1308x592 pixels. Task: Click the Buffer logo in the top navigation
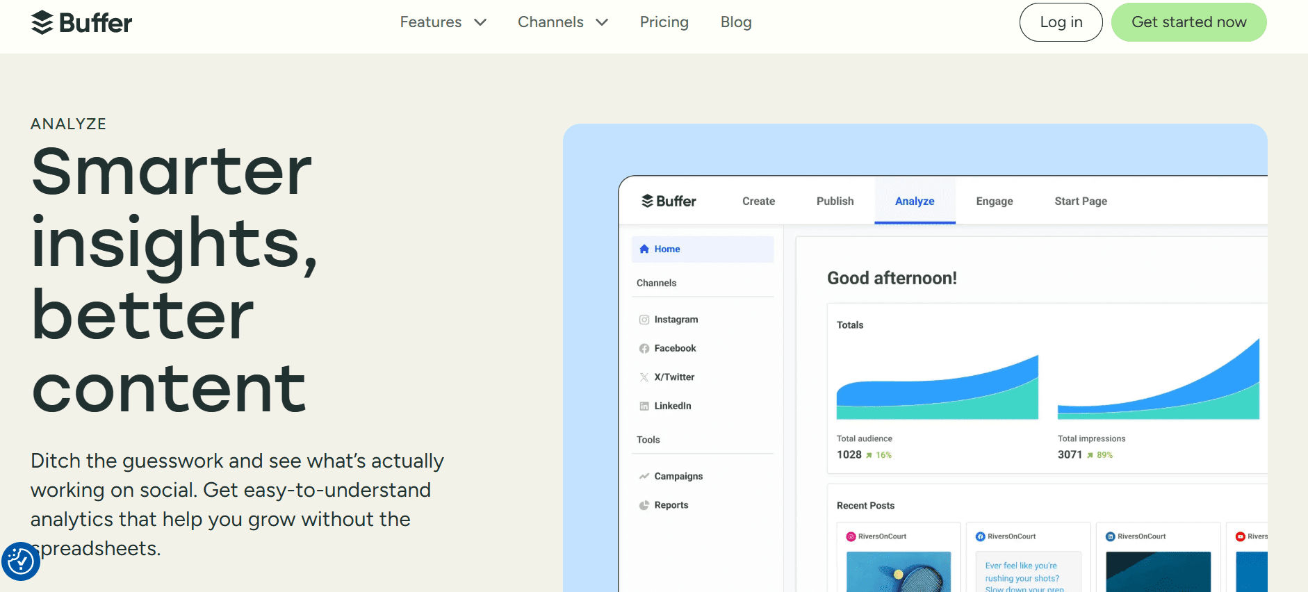click(81, 22)
